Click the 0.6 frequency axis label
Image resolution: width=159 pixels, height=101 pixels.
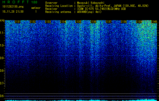(2, 96)
